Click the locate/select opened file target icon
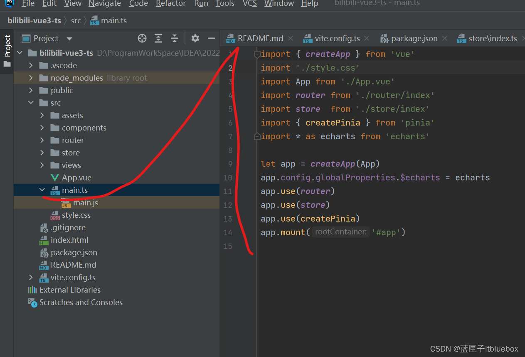 (142, 39)
